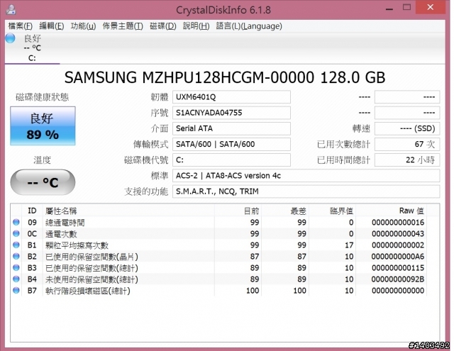Click the standard field ACS-2 | ATA8-ACS version 4c
This screenshot has width=454, height=351.
306,176
